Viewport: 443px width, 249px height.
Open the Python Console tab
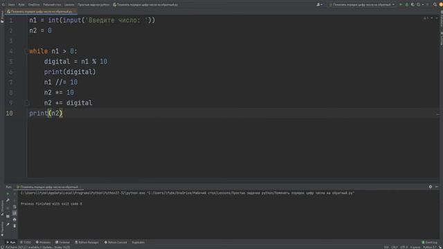pos(116,242)
